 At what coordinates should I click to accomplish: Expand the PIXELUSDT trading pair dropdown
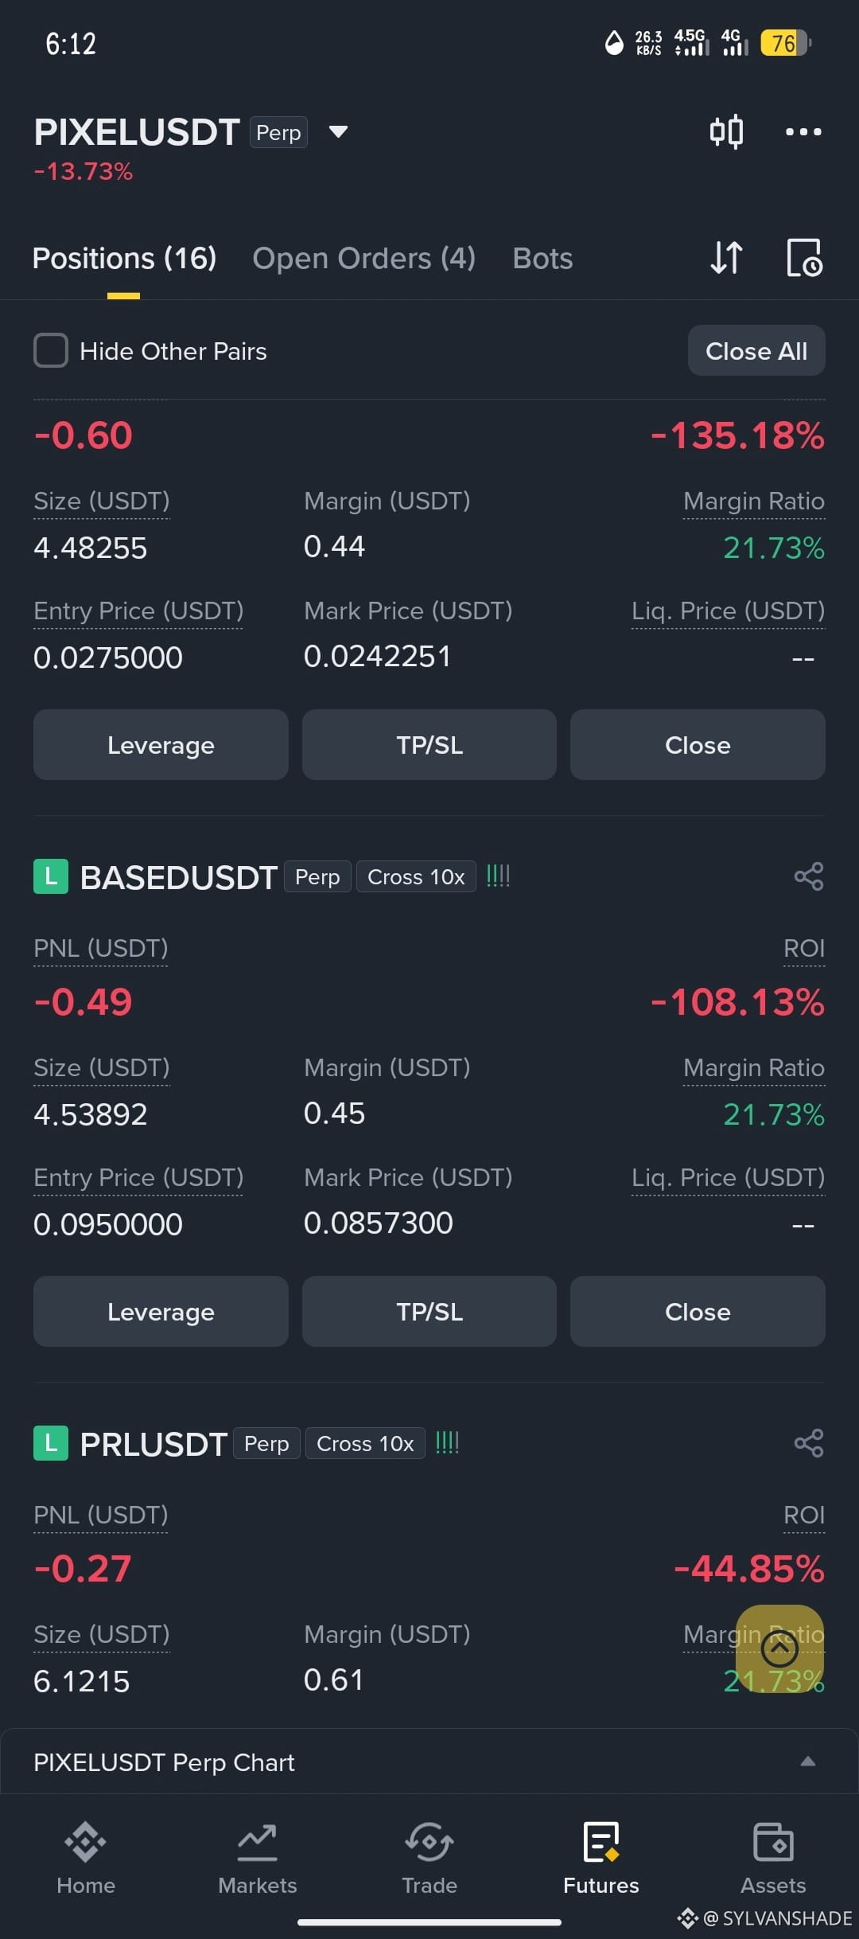tap(338, 132)
